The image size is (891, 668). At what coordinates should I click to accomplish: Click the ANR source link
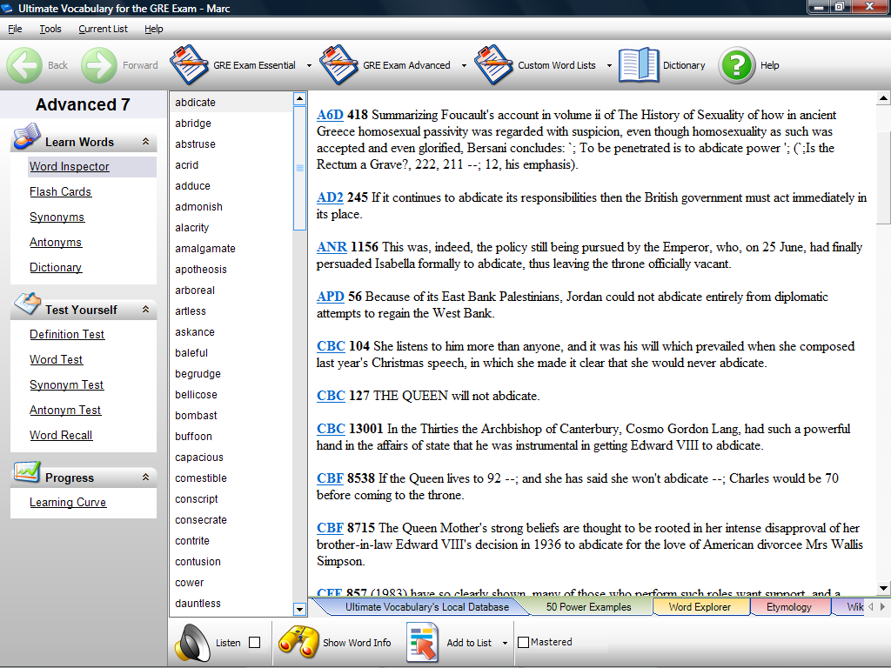click(x=332, y=247)
